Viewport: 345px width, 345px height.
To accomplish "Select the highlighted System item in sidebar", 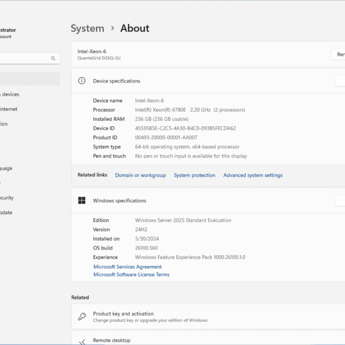I will 29,79.
